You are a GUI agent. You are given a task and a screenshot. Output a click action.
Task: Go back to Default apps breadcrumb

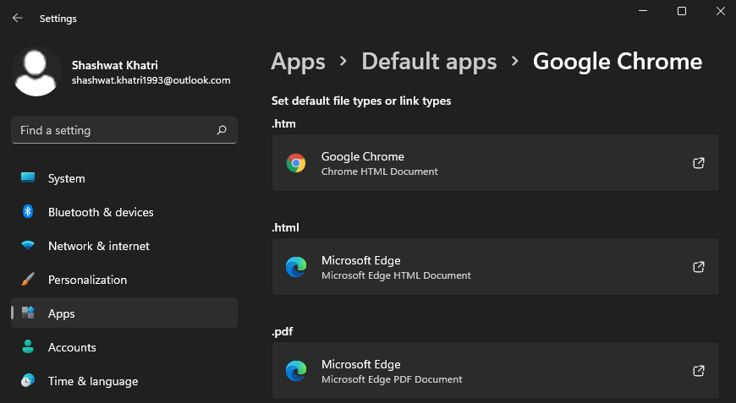(429, 62)
